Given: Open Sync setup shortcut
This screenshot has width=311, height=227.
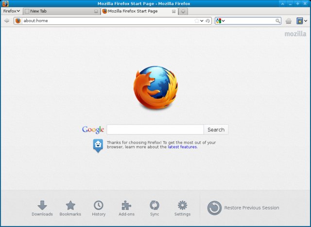Looking at the screenshot, I should pyautogui.click(x=155, y=209).
